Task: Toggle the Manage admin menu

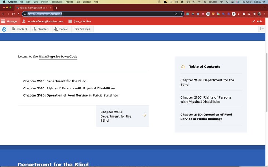Action: pyautogui.click(x=9, y=21)
